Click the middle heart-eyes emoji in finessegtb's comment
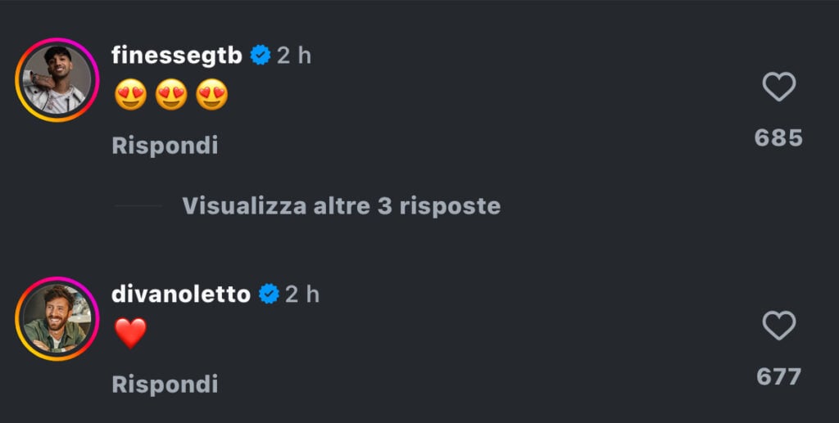839x423 pixels. (171, 96)
